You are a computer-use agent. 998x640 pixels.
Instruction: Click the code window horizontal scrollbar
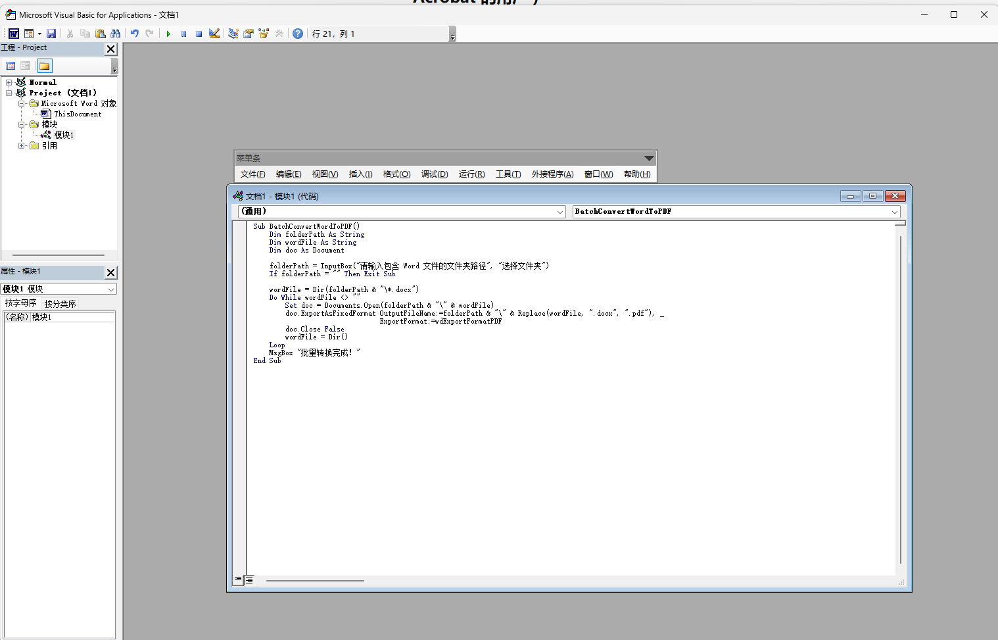(x=315, y=581)
